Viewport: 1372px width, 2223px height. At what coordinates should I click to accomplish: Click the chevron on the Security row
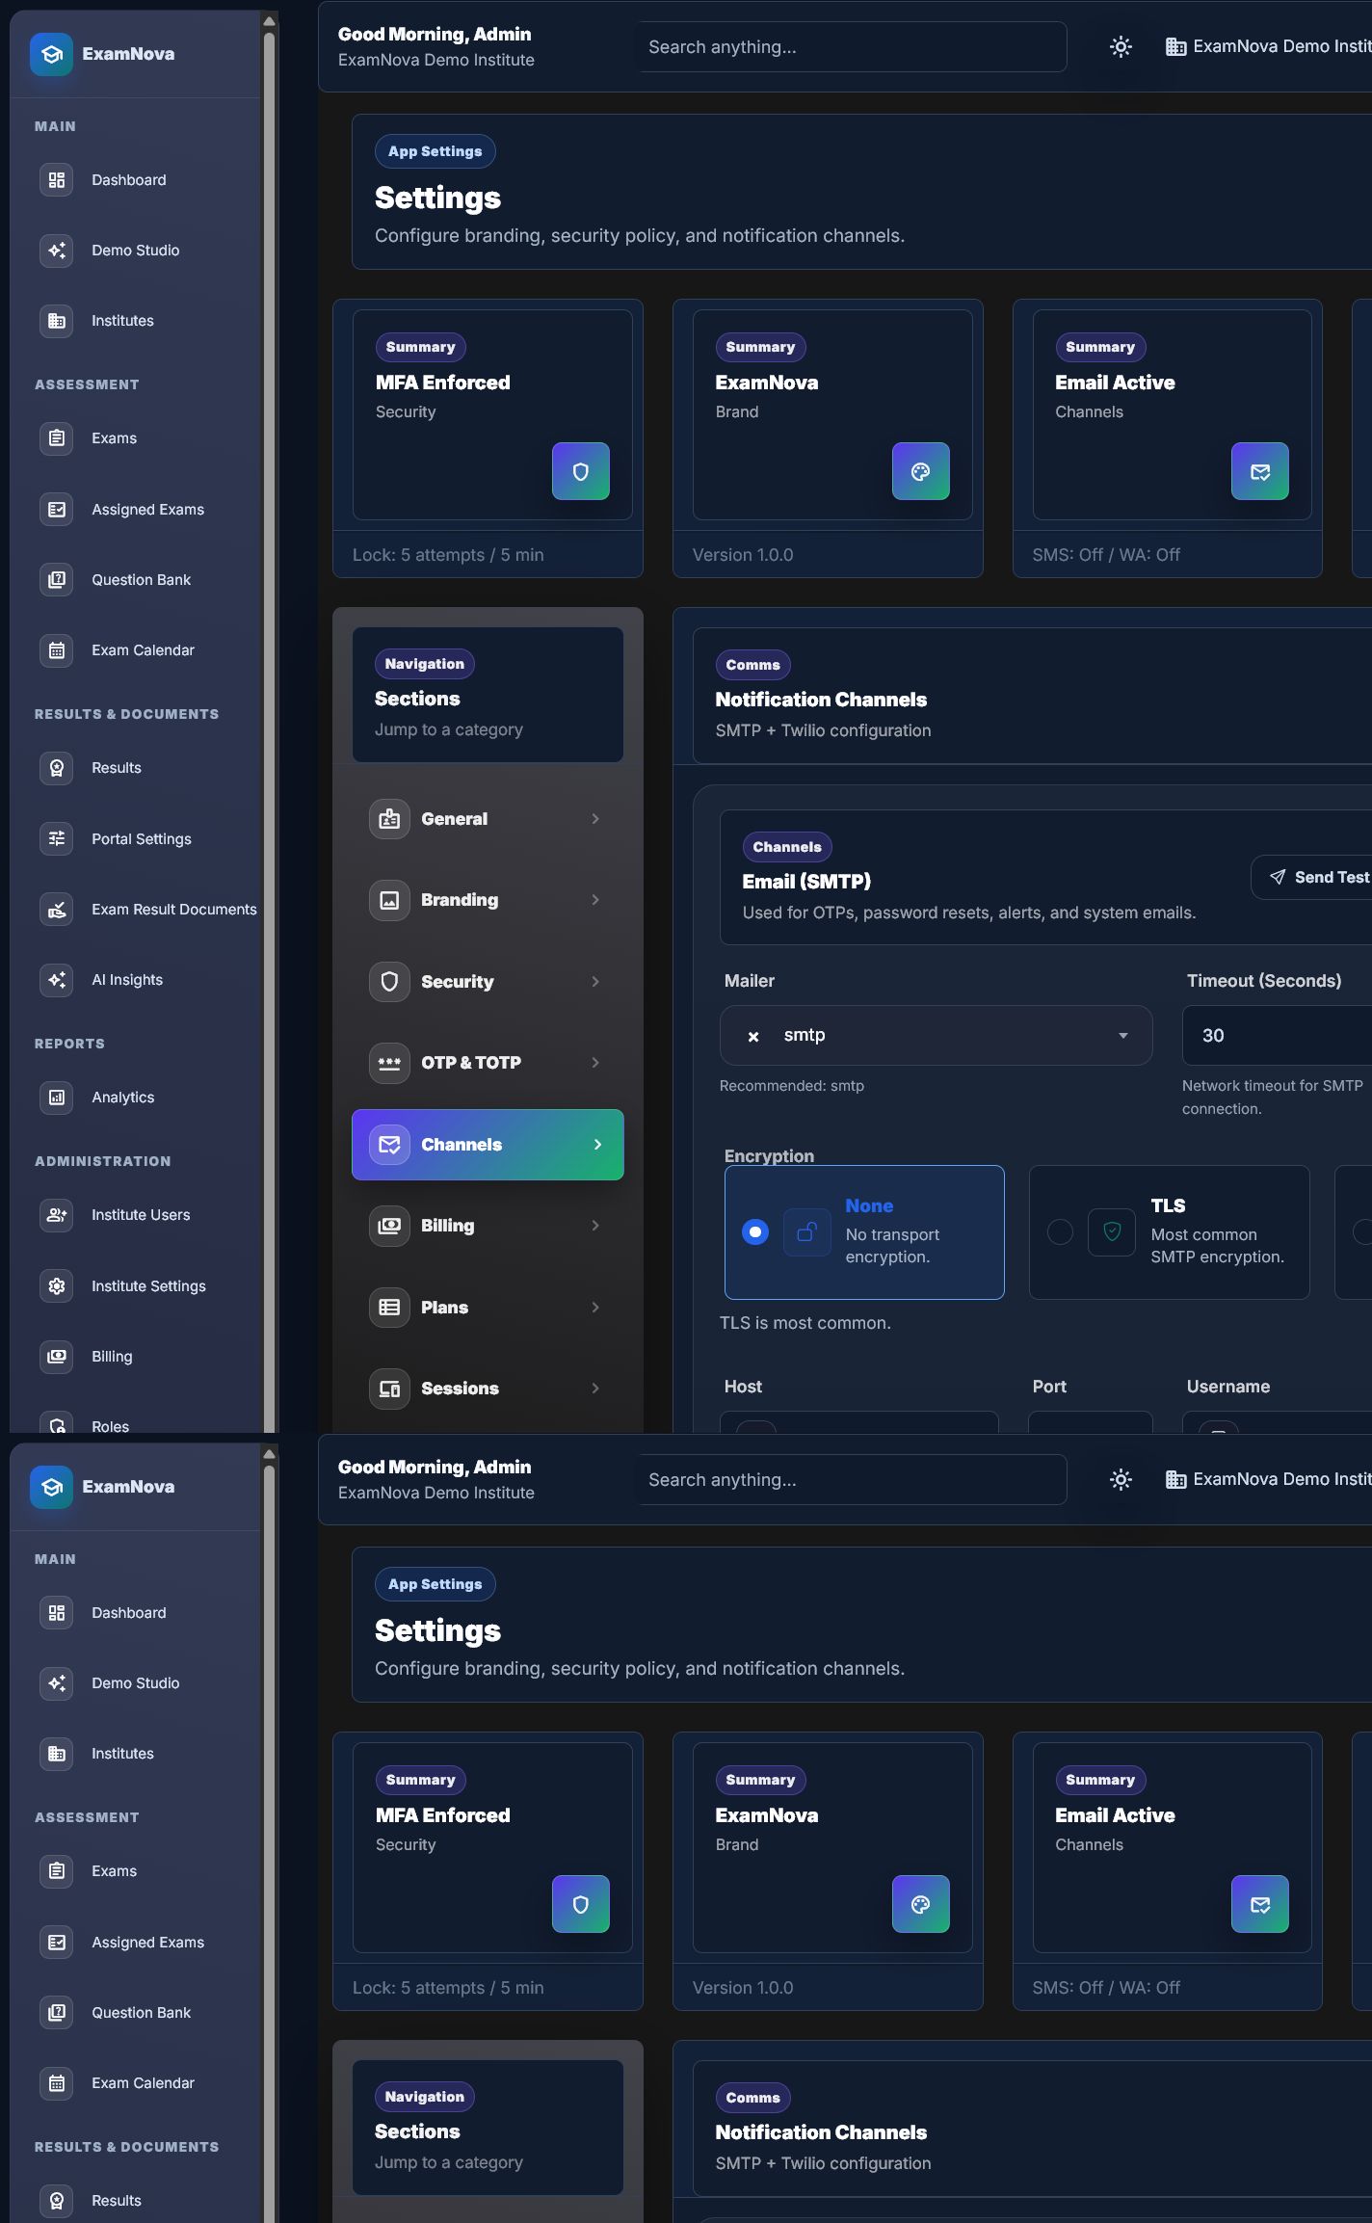click(595, 981)
